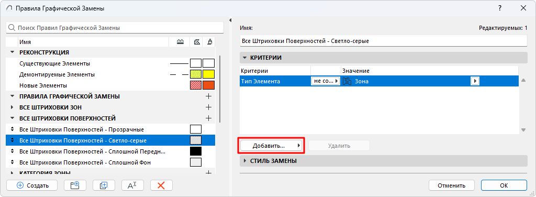Viewport: 536px width, 197px height.
Task: Click the line type column header icon
Action: click(180, 42)
